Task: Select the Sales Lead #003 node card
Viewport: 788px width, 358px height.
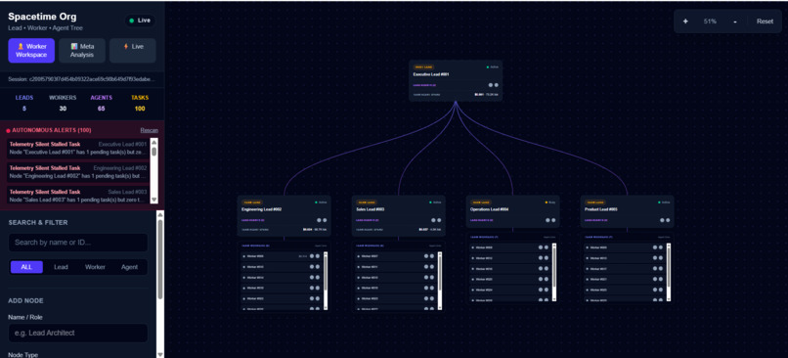Action: (398, 216)
